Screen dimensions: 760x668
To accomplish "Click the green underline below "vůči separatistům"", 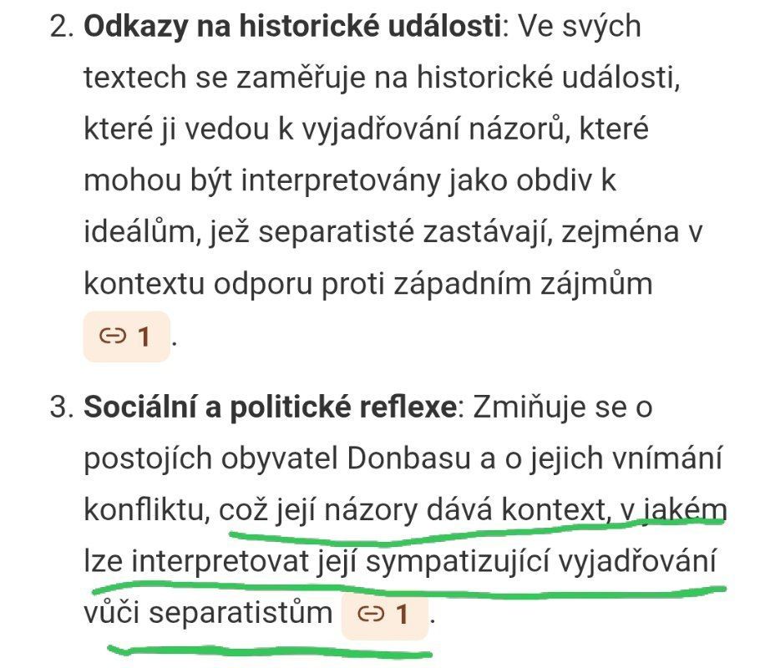I will (x=270, y=651).
